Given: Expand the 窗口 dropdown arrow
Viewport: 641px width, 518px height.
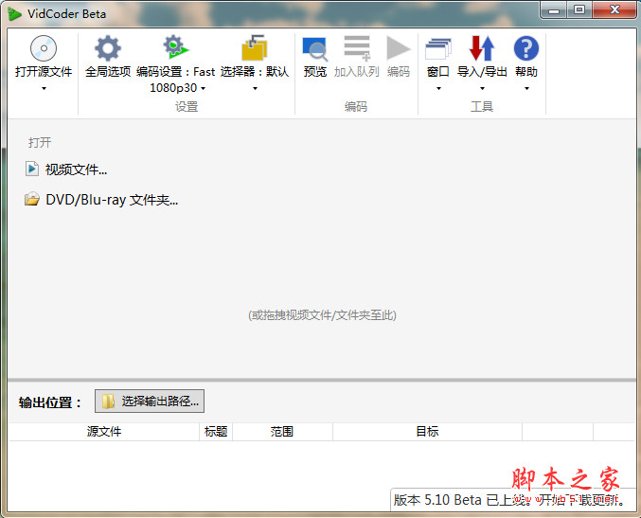Looking at the screenshot, I should (438, 88).
